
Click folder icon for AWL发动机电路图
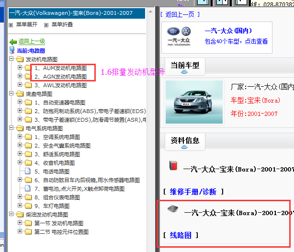point(28,85)
